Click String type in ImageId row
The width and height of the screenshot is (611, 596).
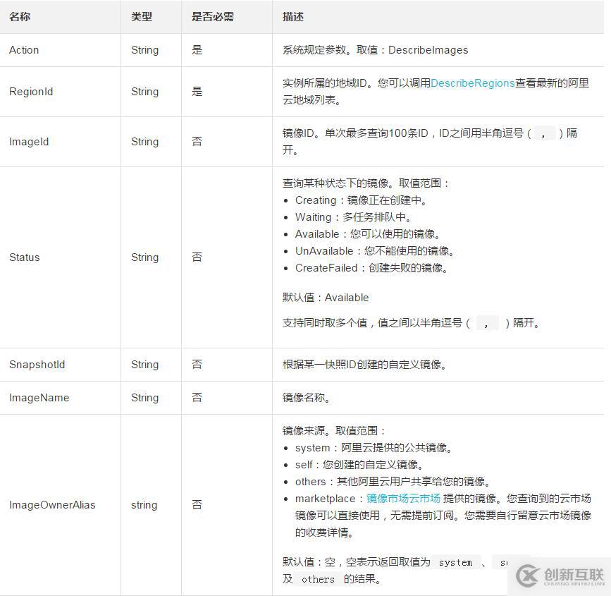145,142
